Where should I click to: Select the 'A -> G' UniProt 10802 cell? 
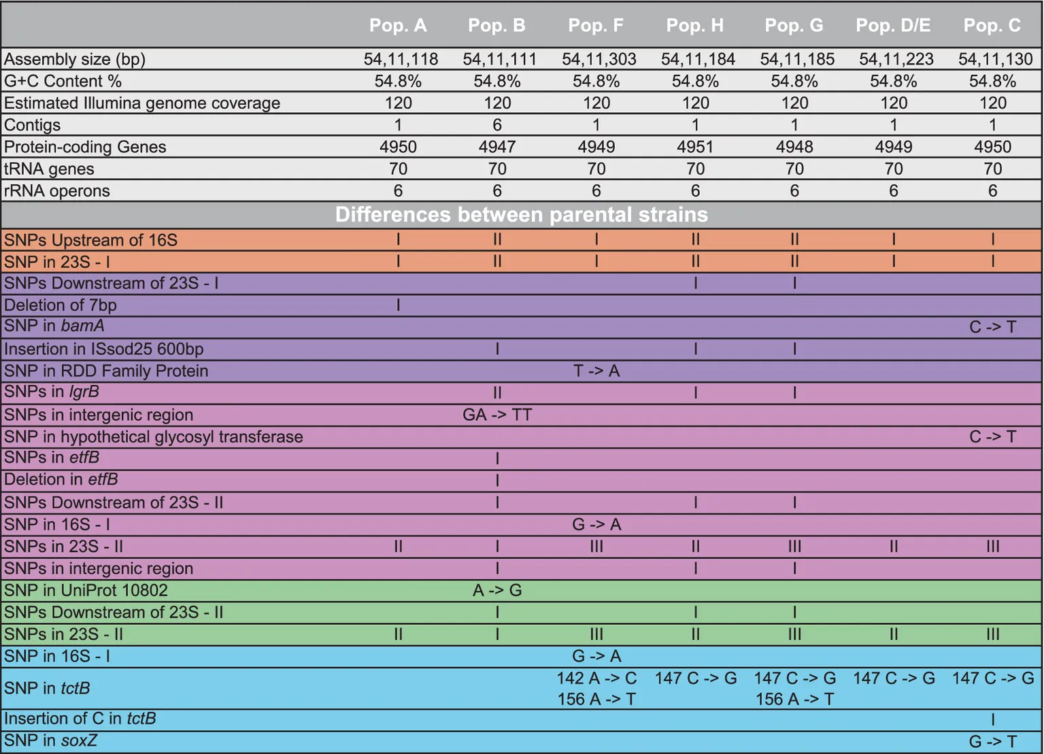[x=497, y=590]
